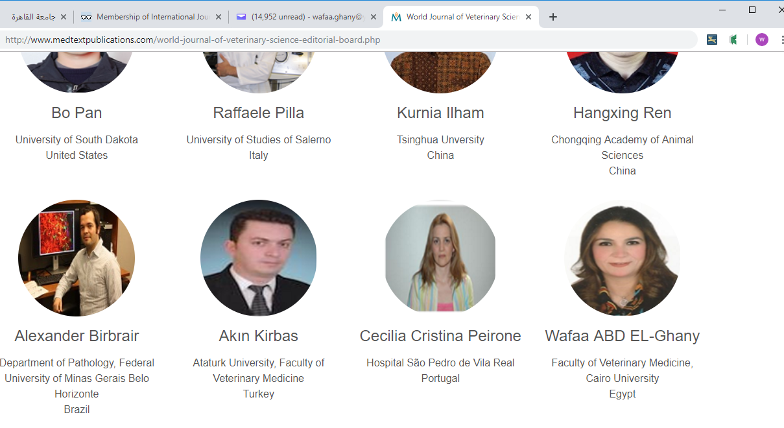
Task: Click the Raffaele Pilla name heading
Action: tap(258, 113)
